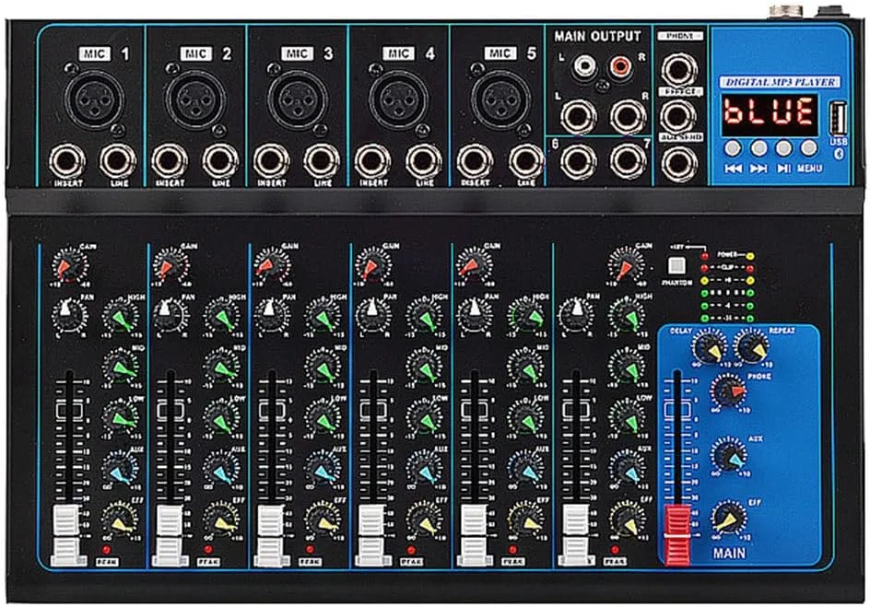Click the Bluetooth icon below the USB label
Viewport: 870px width, 607px height.
(x=837, y=156)
